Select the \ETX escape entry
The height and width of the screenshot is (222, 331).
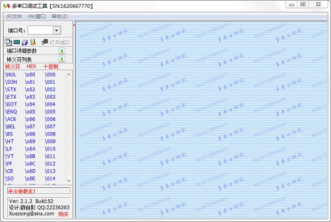point(11,97)
